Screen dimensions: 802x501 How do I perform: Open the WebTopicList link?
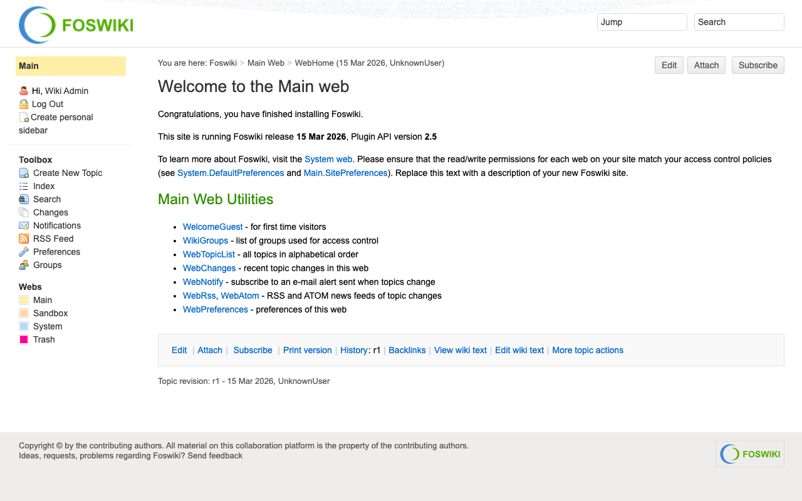209,254
